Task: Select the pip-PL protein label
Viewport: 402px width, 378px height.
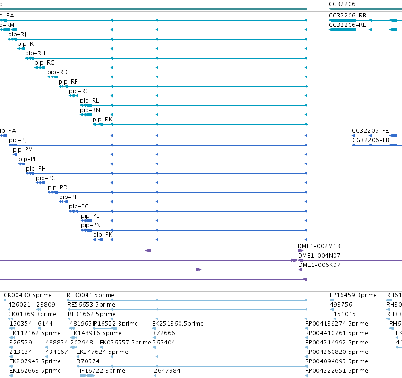Action: pyautogui.click(x=90, y=216)
